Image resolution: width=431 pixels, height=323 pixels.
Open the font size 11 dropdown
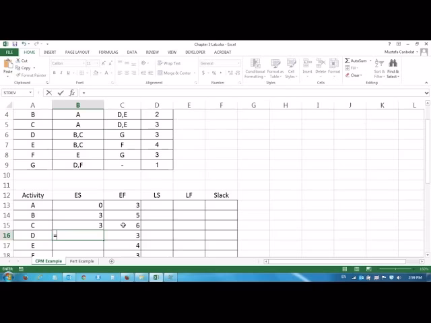(x=97, y=63)
